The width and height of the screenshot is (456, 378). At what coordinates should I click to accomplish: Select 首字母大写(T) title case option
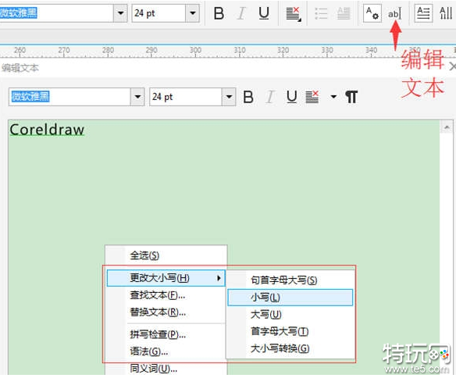(x=290, y=331)
